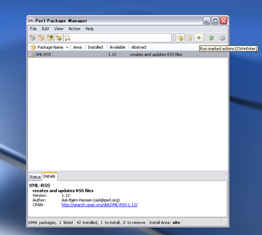Open the search.cpan.org XML-RSS link
This screenshot has height=235, width=262.
(x=100, y=205)
